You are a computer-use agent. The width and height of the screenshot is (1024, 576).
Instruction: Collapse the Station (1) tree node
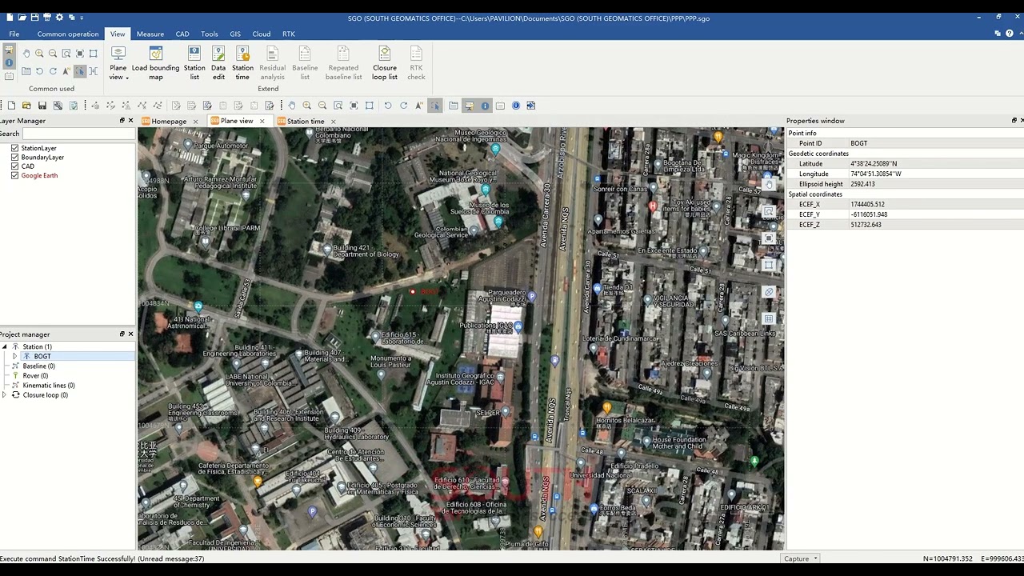click(5, 346)
